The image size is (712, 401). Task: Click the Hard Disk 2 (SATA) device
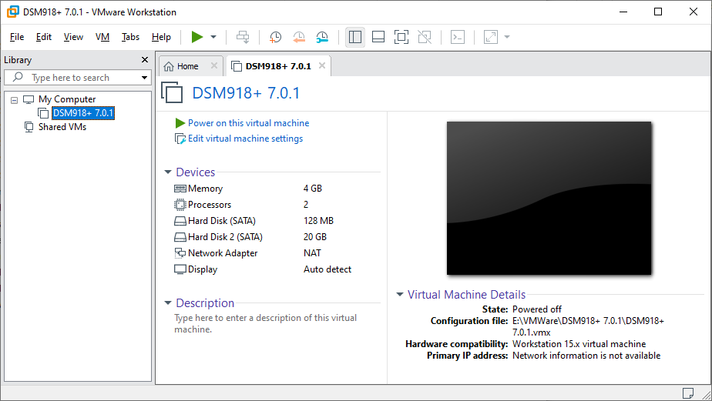pos(225,237)
